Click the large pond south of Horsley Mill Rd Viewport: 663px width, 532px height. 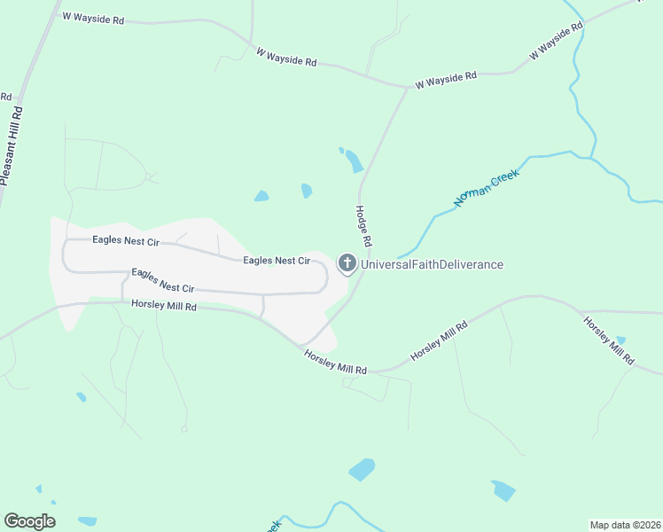click(x=363, y=469)
